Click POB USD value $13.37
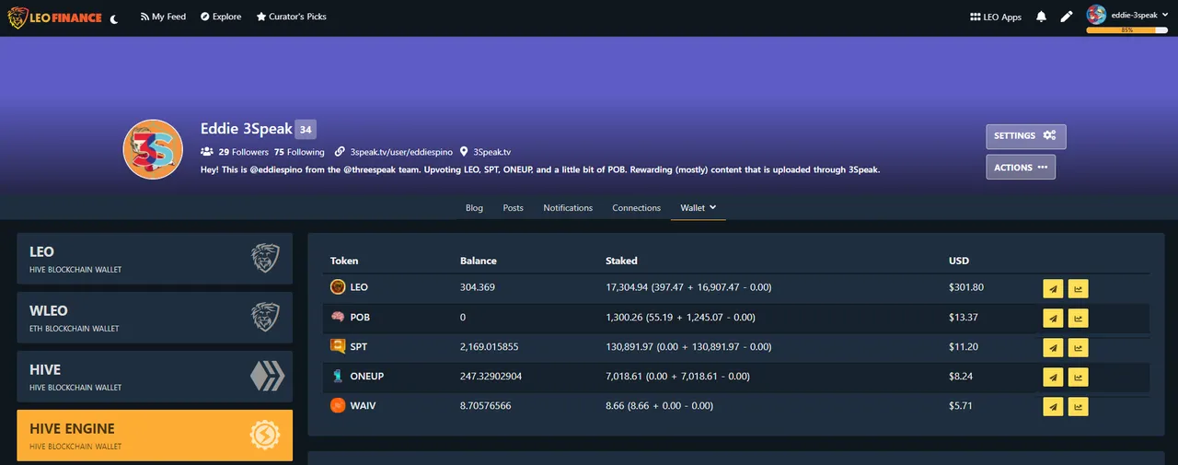This screenshot has width=1178, height=465. [x=964, y=317]
